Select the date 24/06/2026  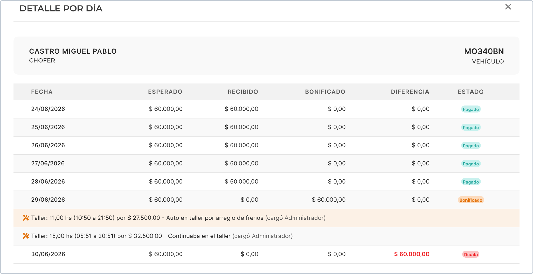[x=48, y=109]
